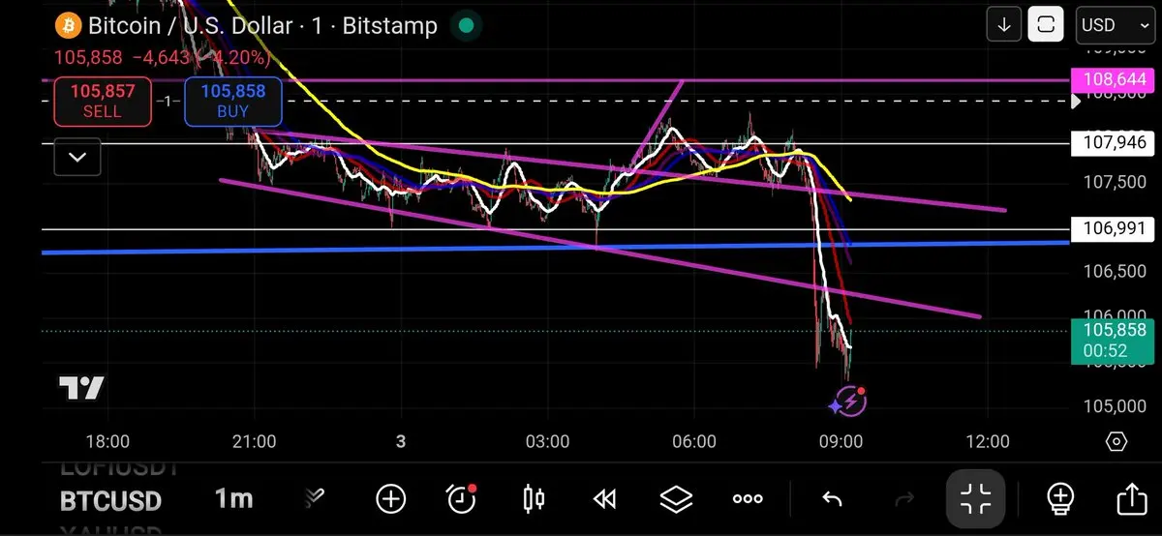The width and height of the screenshot is (1162, 536).
Task: Exit fullscreen with the collapse icon
Action: [976, 499]
